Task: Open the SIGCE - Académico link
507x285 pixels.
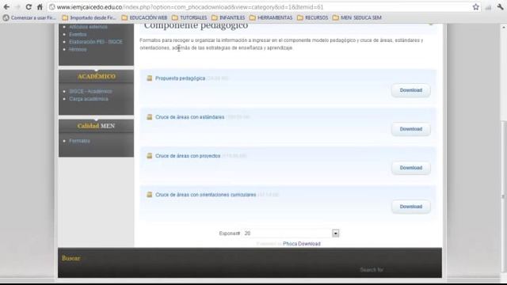Action: point(90,92)
